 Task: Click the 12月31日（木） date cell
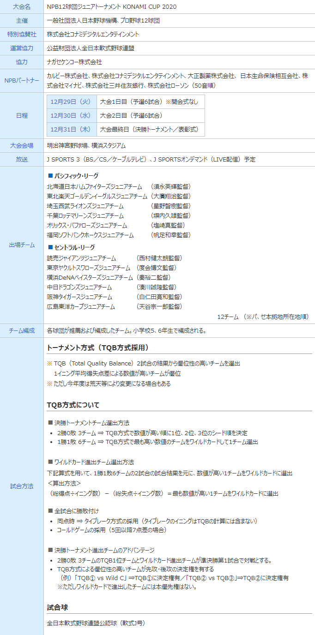tap(72, 129)
